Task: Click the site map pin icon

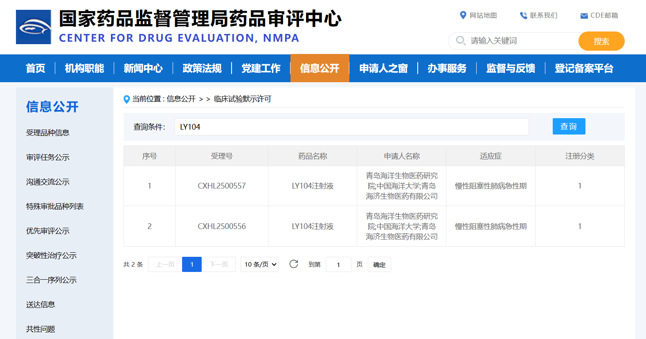Action: click(x=463, y=15)
